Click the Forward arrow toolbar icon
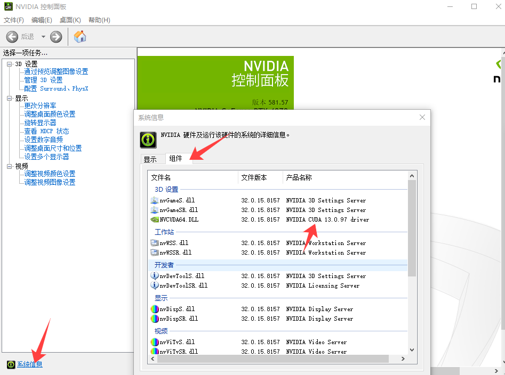The image size is (505, 375). pyautogui.click(x=56, y=37)
